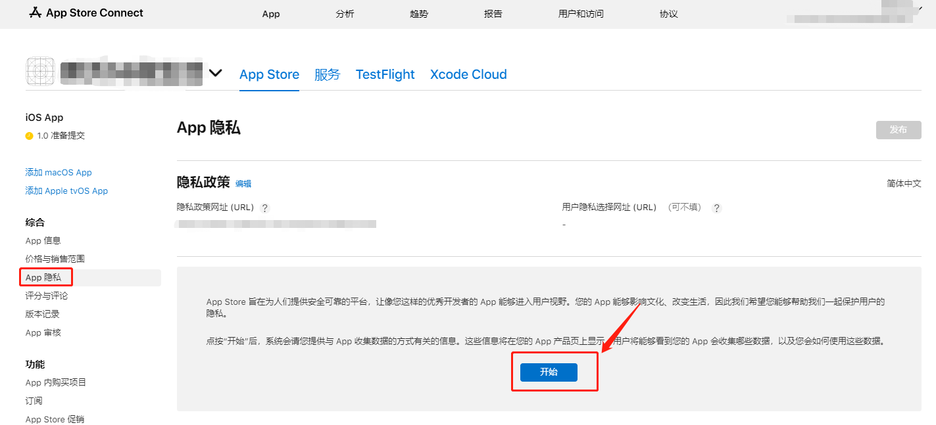Click help icon beside 隐私政策网址 (URL)
Image resolution: width=936 pixels, height=425 pixels.
(x=265, y=208)
